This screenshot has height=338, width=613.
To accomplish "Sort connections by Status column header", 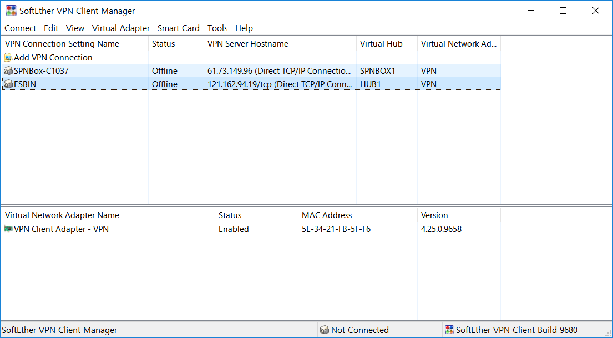I will coord(176,44).
